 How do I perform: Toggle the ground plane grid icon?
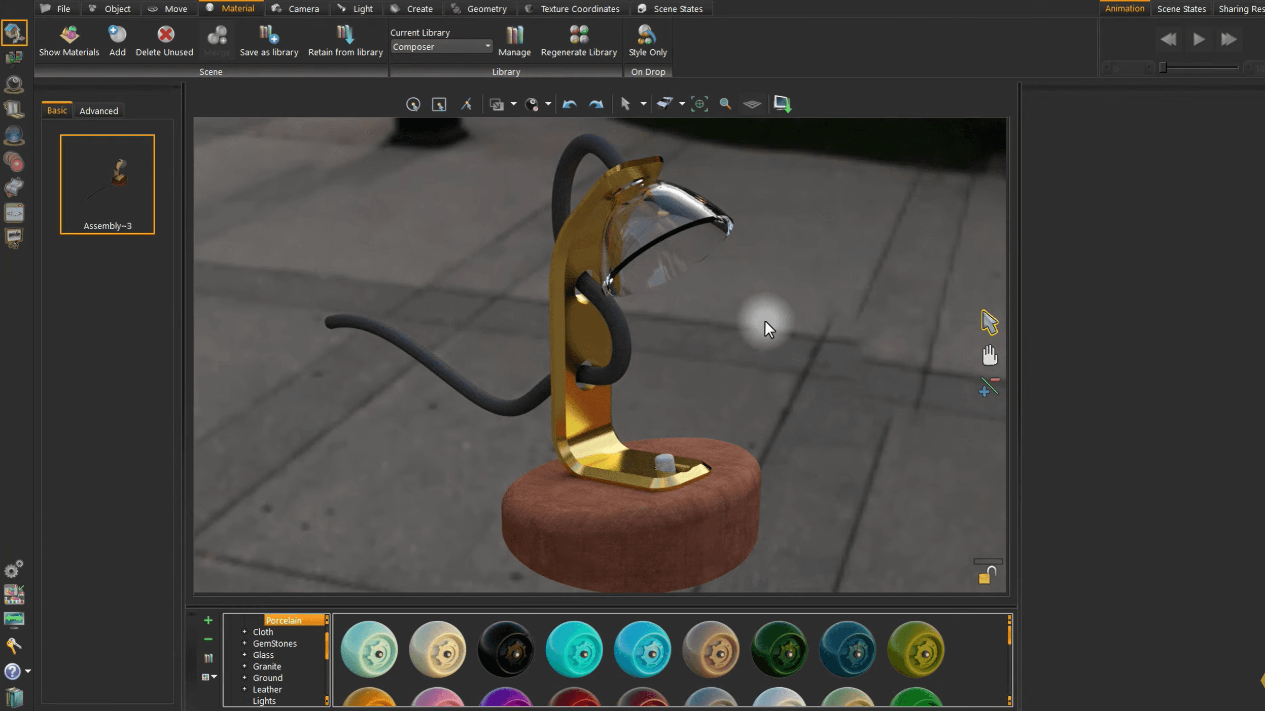[752, 104]
